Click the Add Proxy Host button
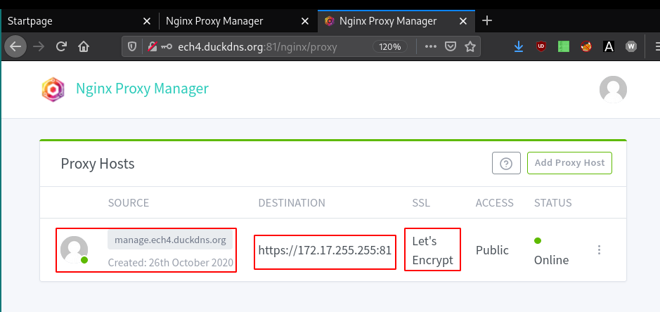The width and height of the screenshot is (660, 312). point(569,163)
